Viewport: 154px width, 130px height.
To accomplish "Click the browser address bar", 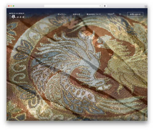I will coord(73,6).
